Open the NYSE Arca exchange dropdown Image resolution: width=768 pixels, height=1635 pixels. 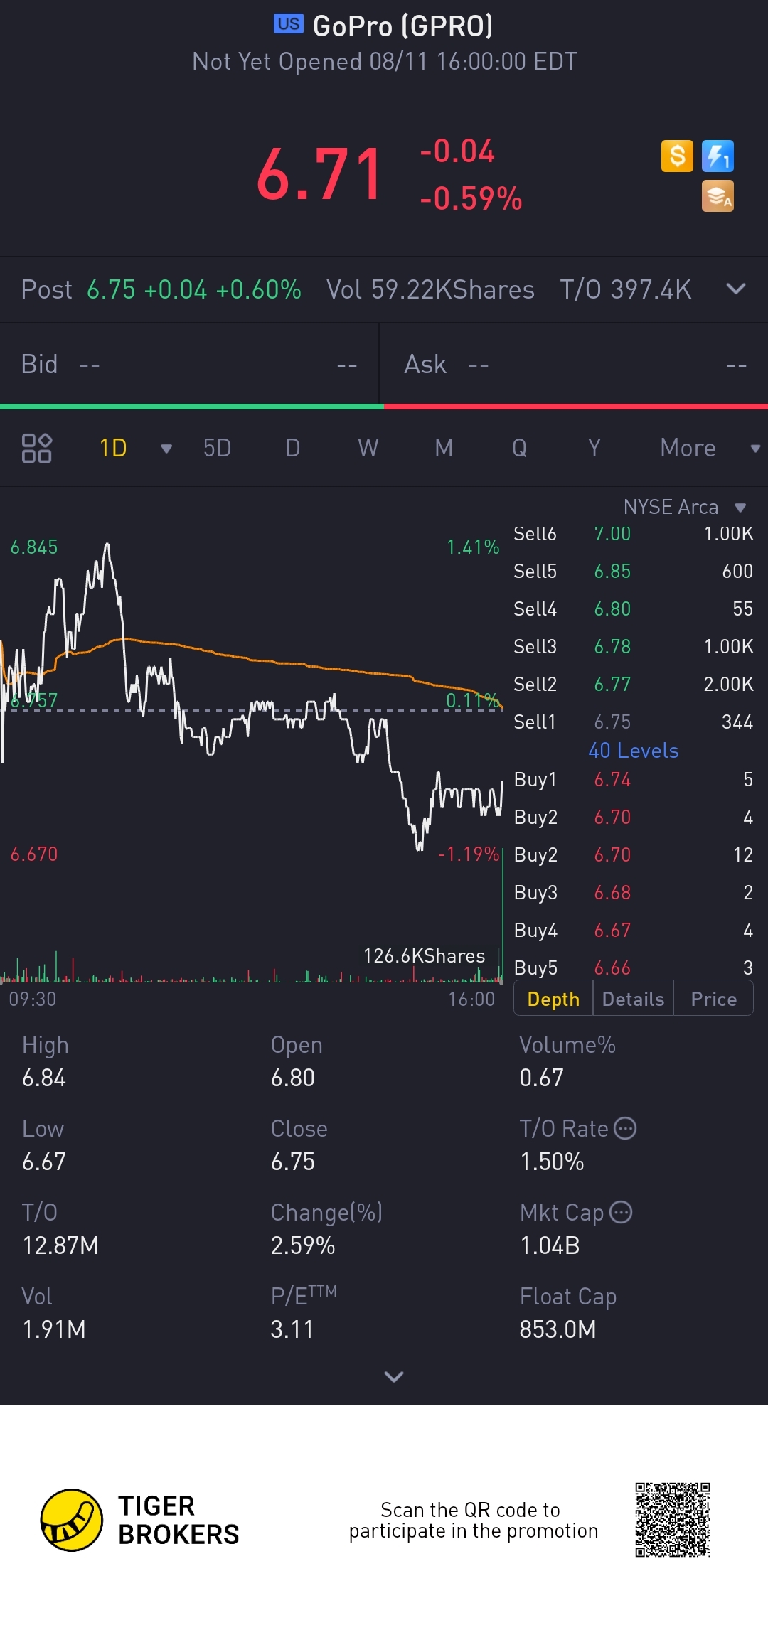[x=684, y=507]
